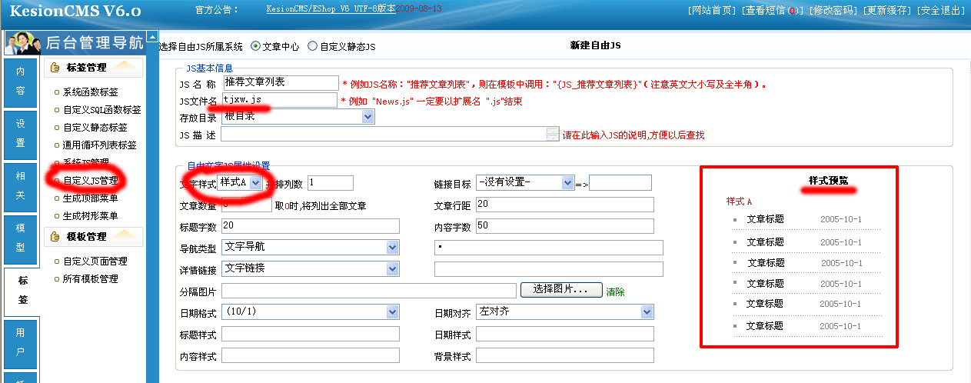Focus the JS文件名 input with tjxw.js
This screenshot has height=383, width=971.
[278, 100]
